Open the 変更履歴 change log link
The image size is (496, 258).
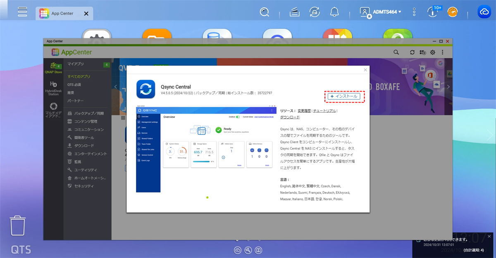pos(304,111)
